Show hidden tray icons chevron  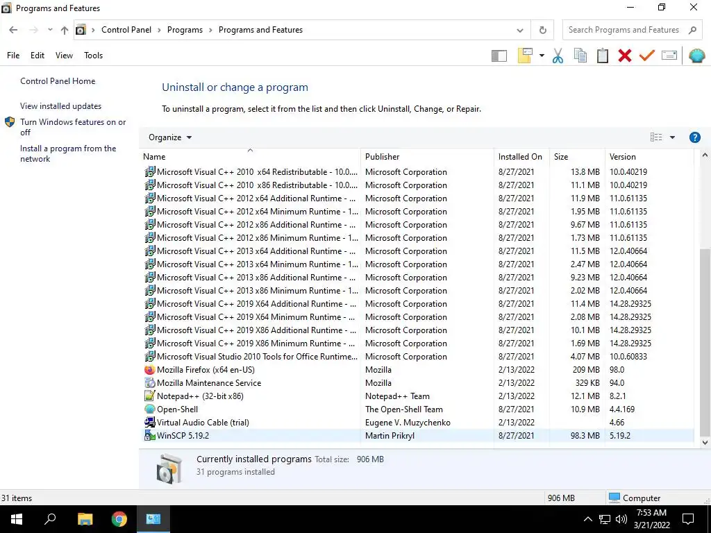587,519
